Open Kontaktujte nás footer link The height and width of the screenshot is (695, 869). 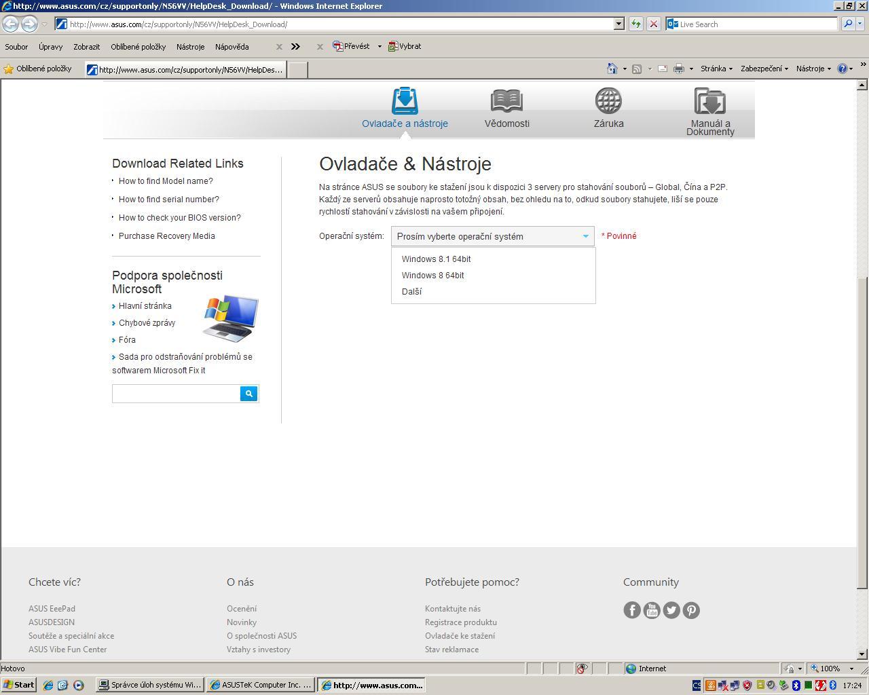453,609
